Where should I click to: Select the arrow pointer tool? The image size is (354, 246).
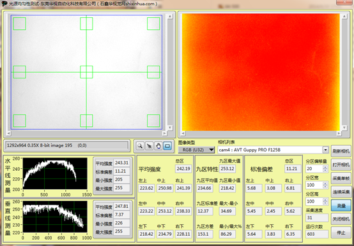pyautogui.click(x=149, y=146)
